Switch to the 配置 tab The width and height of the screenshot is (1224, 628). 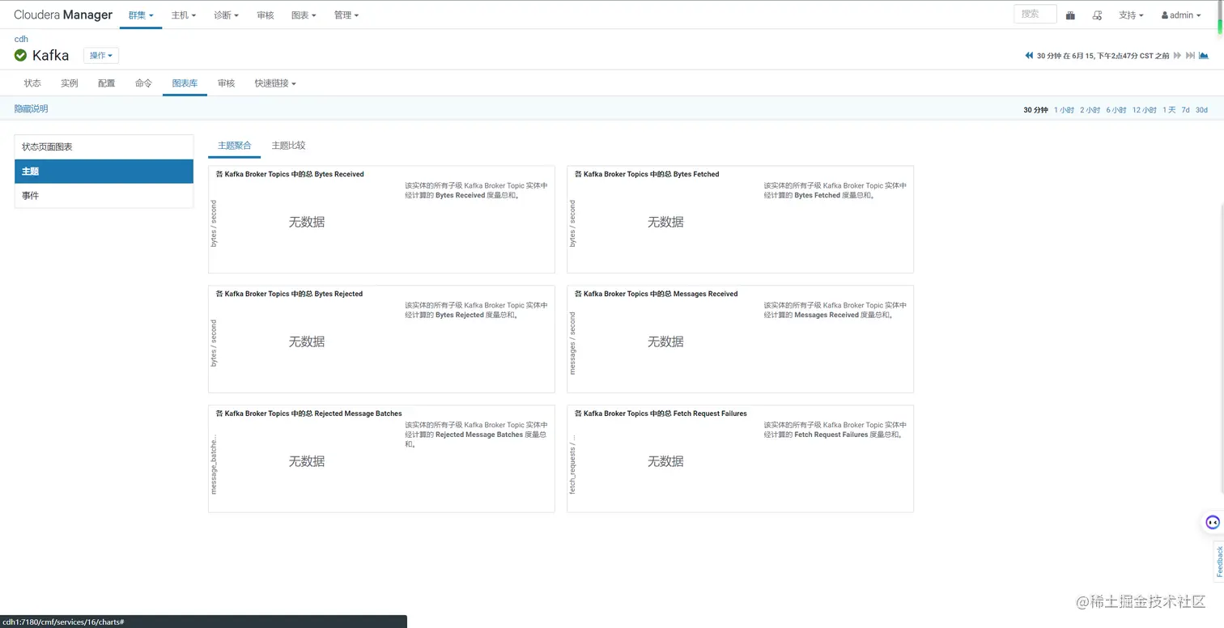click(x=107, y=83)
